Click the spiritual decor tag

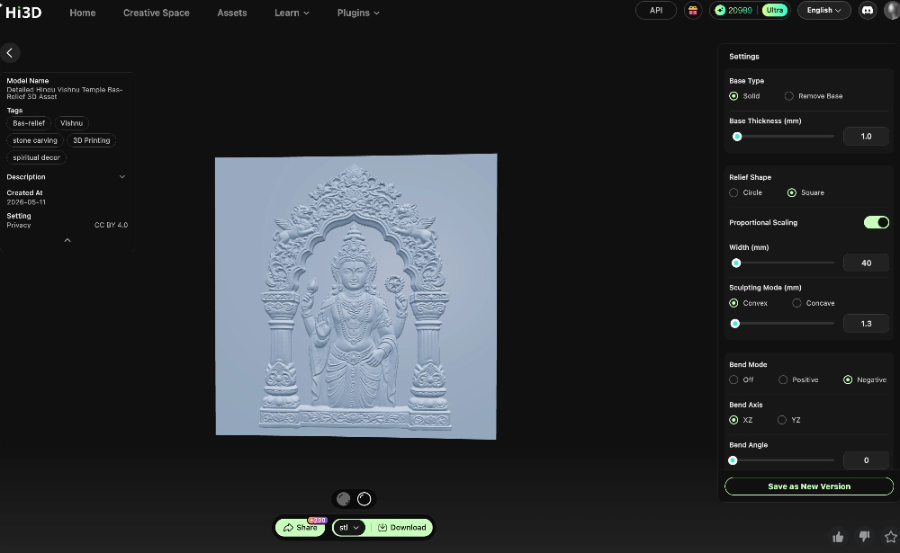click(36, 157)
